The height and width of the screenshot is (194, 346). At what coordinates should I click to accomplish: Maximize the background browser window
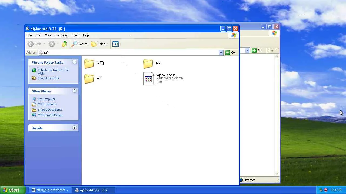[270, 27]
